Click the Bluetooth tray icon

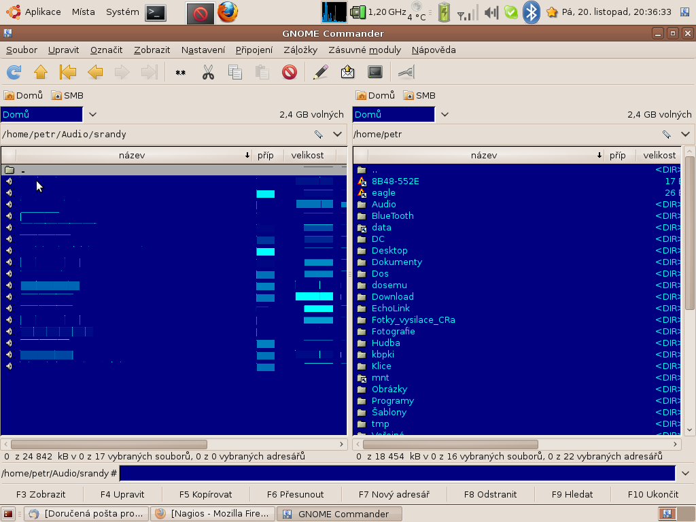532,12
